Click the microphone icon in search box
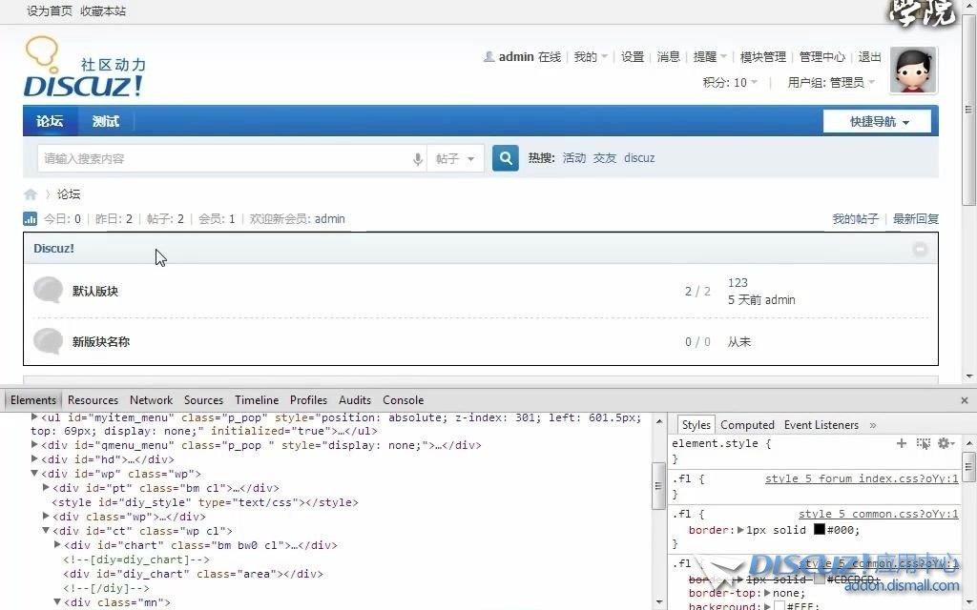 tap(418, 159)
